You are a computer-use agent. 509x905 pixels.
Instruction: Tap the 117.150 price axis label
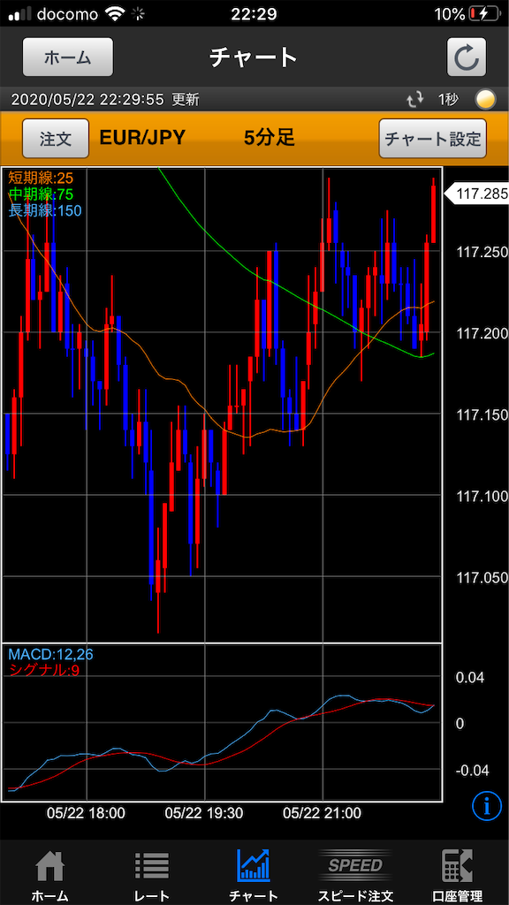coord(482,414)
